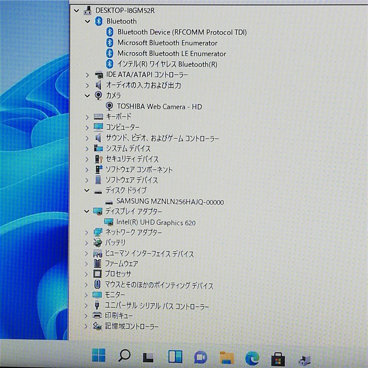Open Task View on the taskbar
The height and width of the screenshot is (368, 368).
[149, 357]
